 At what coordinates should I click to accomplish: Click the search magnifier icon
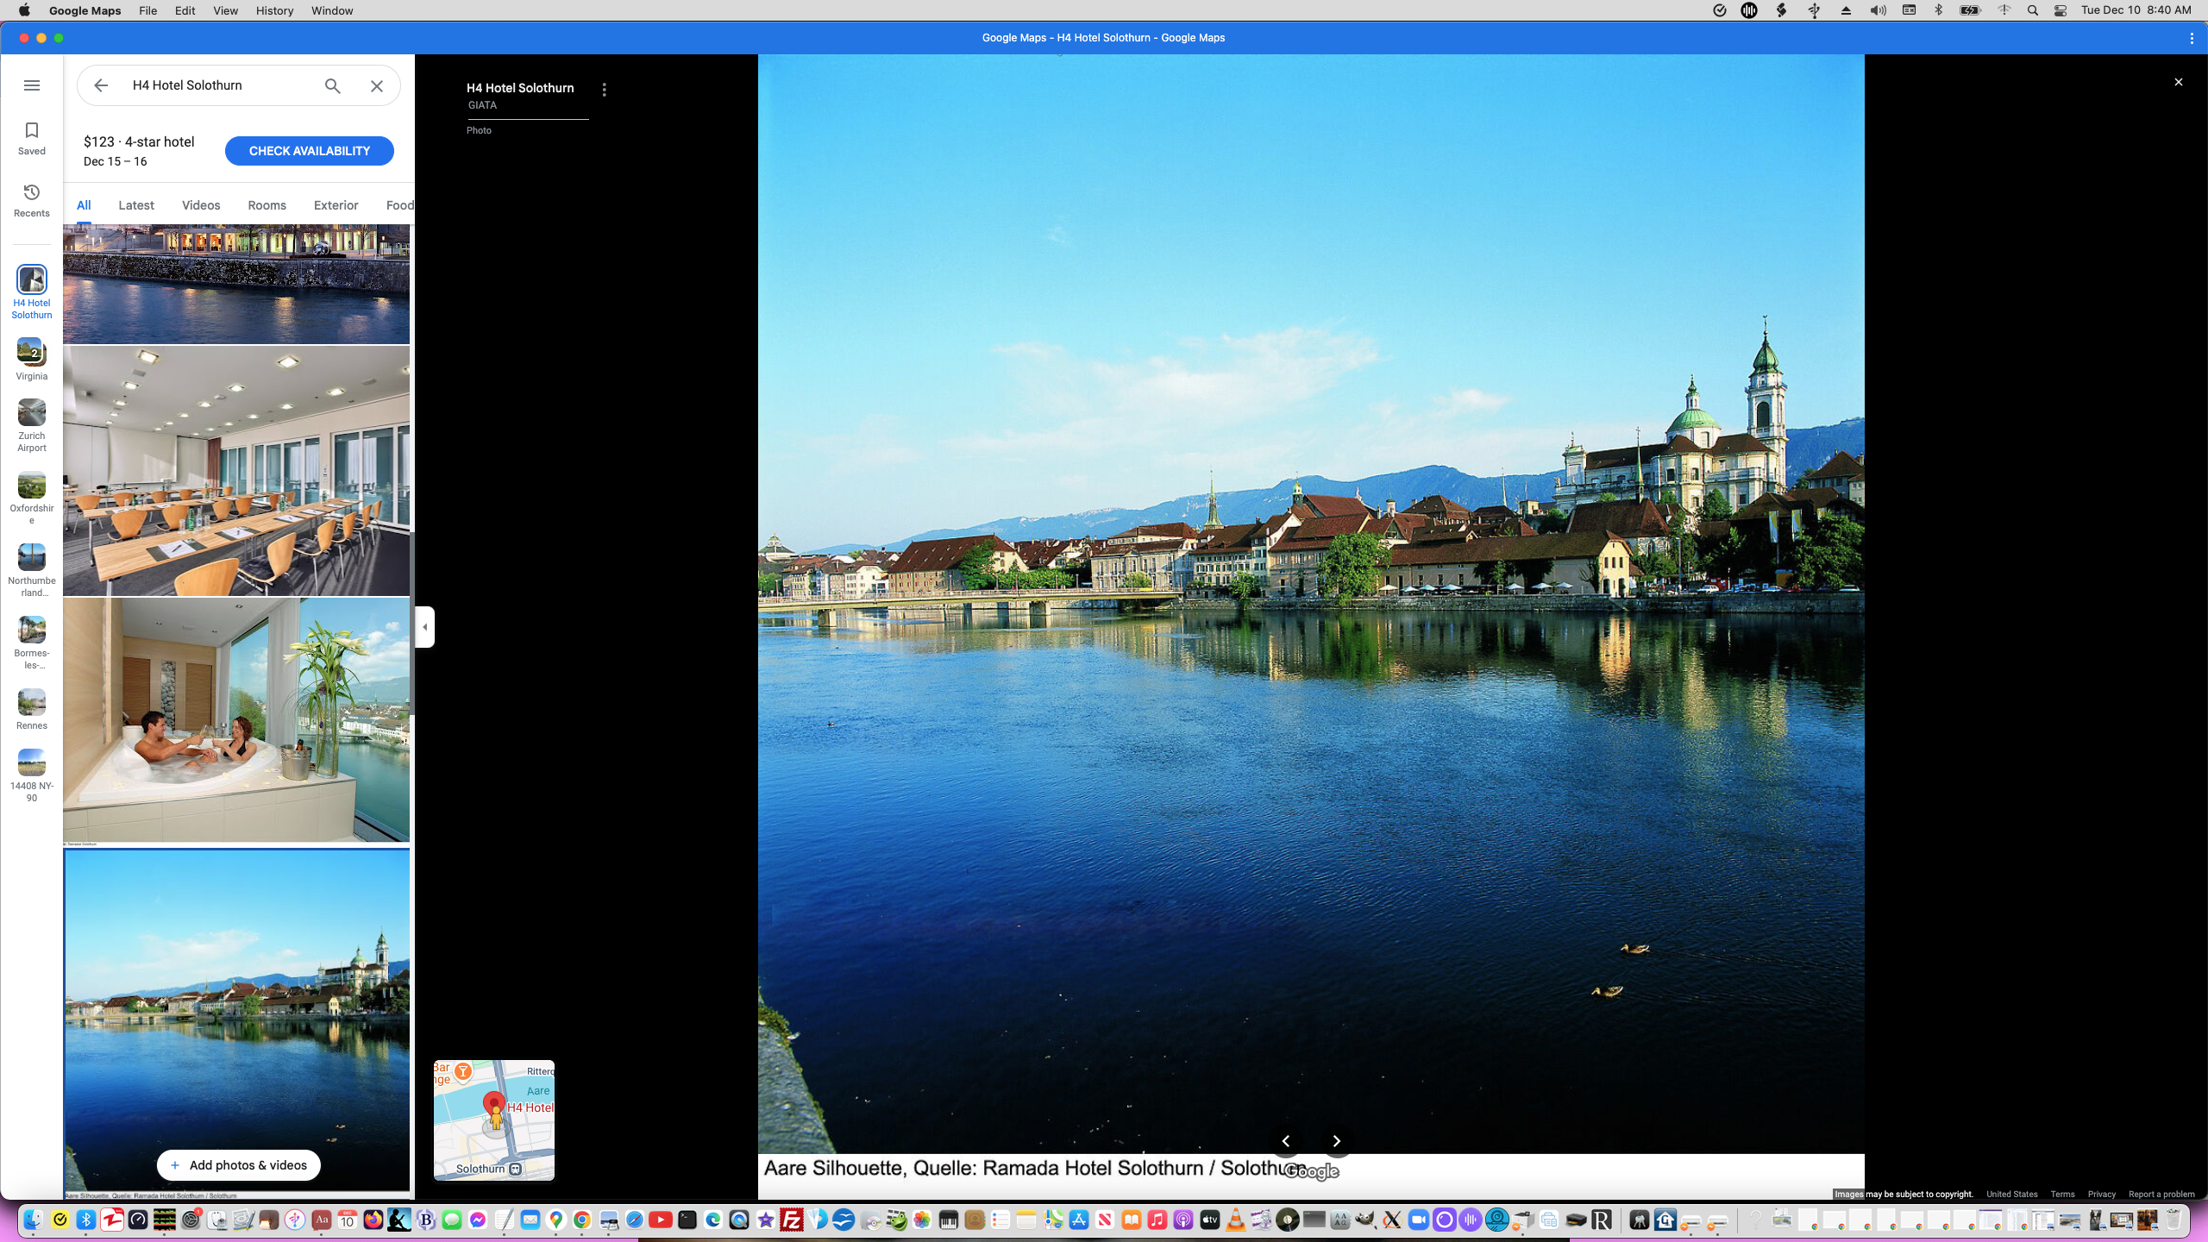click(x=333, y=85)
